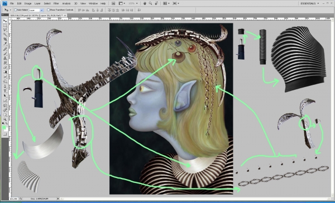
Task: Open the Essentials workspace switcher
Action: (x=309, y=3)
